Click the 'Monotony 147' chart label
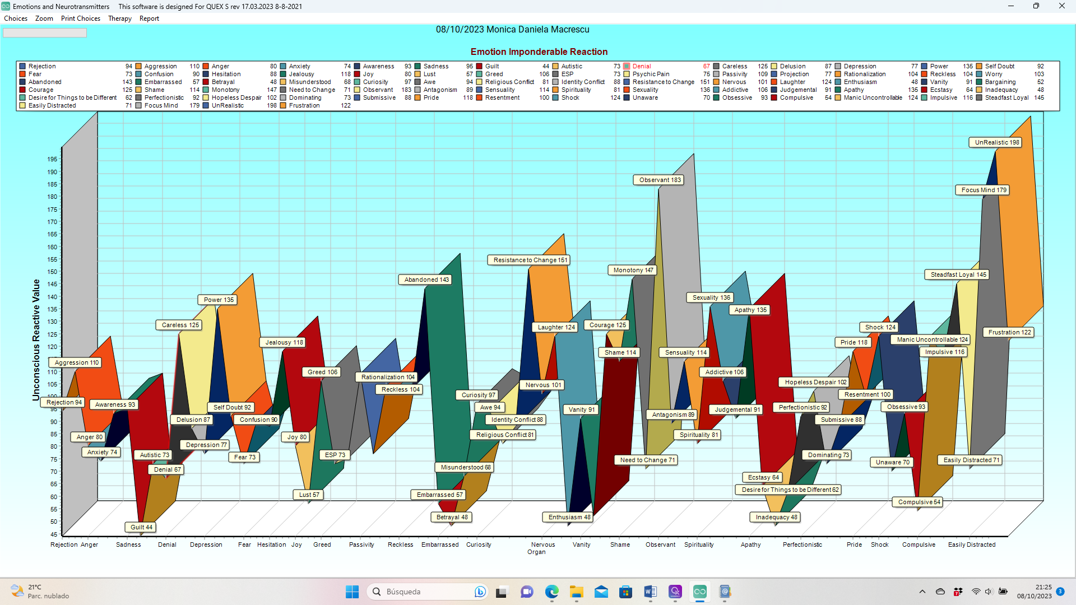Viewport: 1076px width, 605px height. click(x=633, y=270)
